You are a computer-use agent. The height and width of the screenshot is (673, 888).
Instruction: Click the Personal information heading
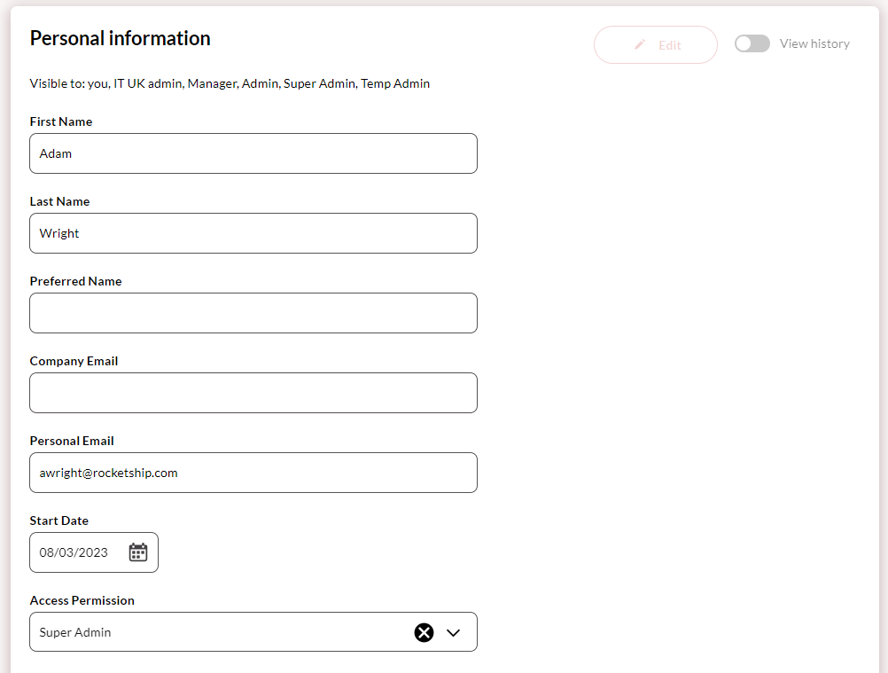tap(121, 38)
